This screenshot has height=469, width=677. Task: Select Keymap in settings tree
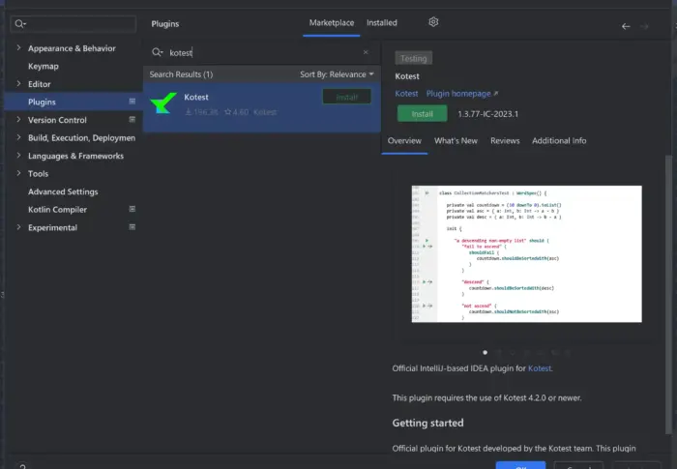44,66
